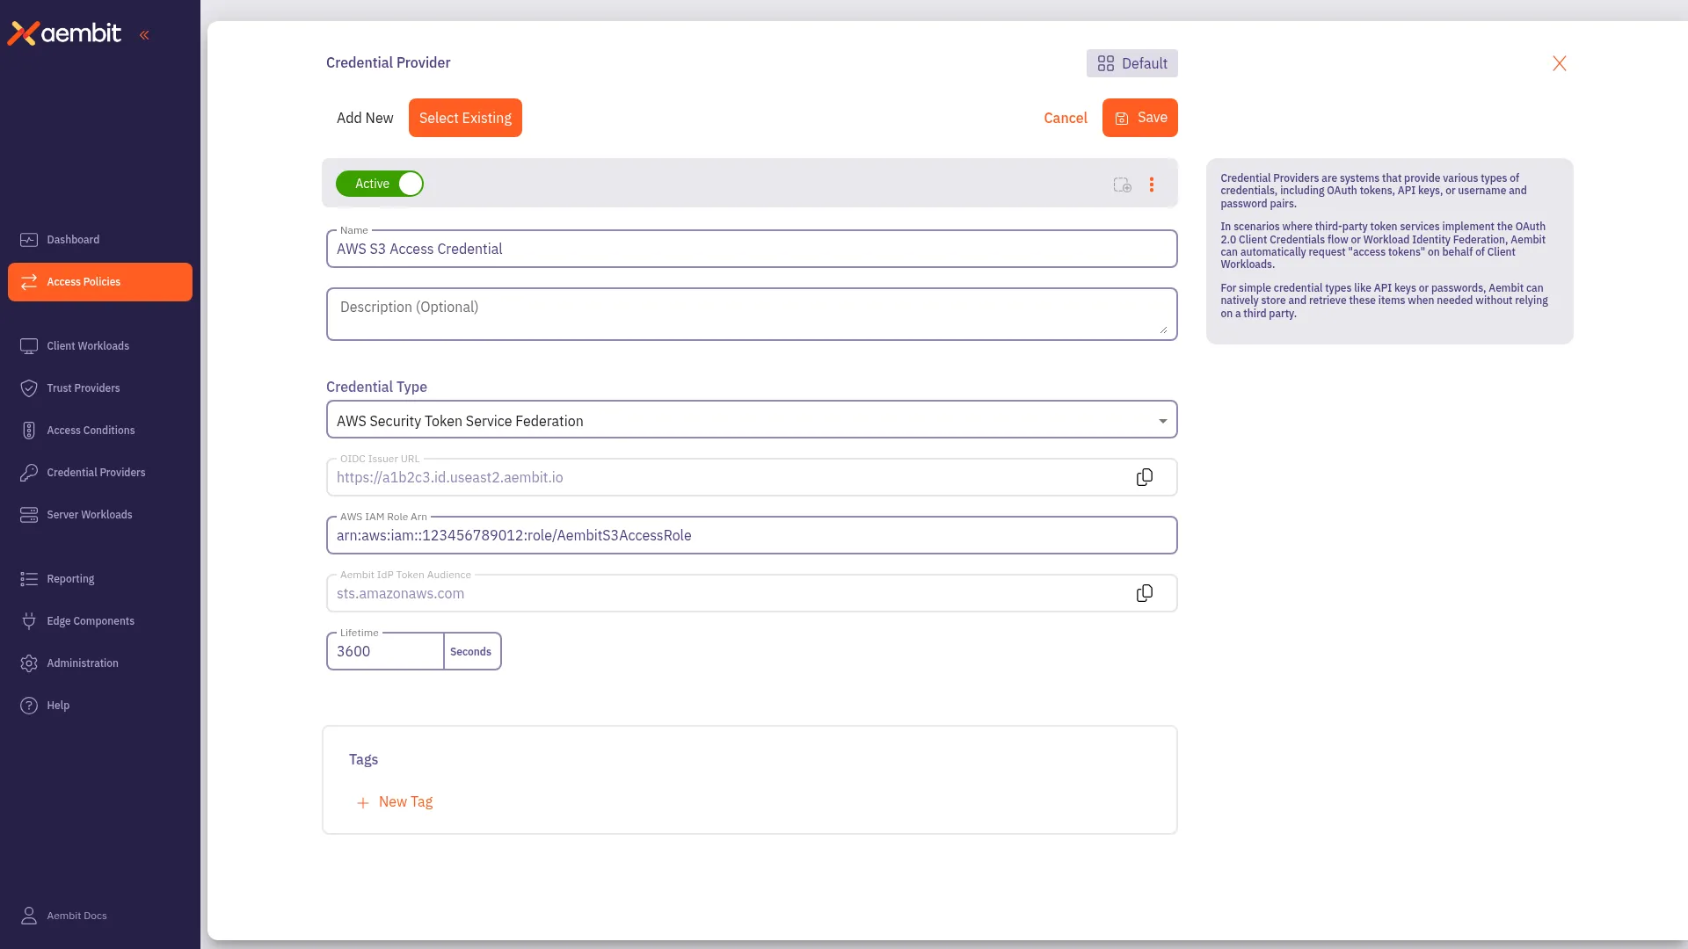Click the Access Policies arrows icon
The width and height of the screenshot is (1688, 949).
tap(29, 282)
